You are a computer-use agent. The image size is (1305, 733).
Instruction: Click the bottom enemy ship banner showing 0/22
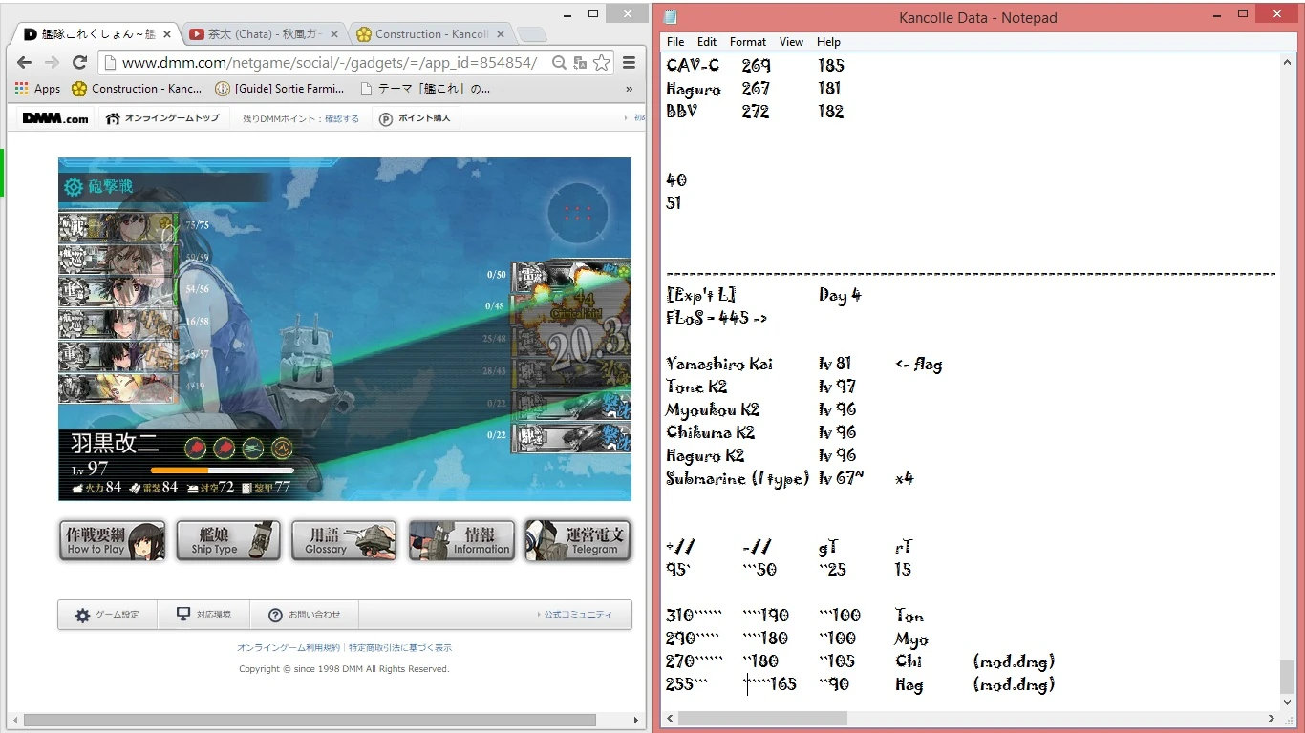tap(571, 437)
